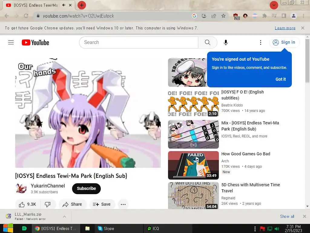Open the red extension with badge 20
Image resolution: width=310 pixels, height=233 pixels.
point(236,16)
